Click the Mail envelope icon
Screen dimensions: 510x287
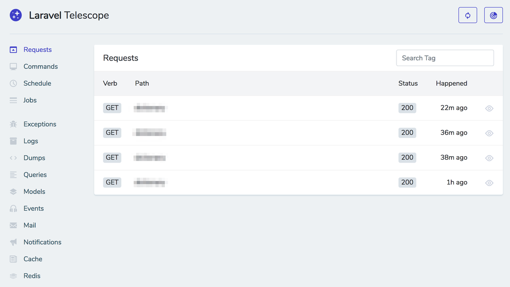click(x=13, y=225)
